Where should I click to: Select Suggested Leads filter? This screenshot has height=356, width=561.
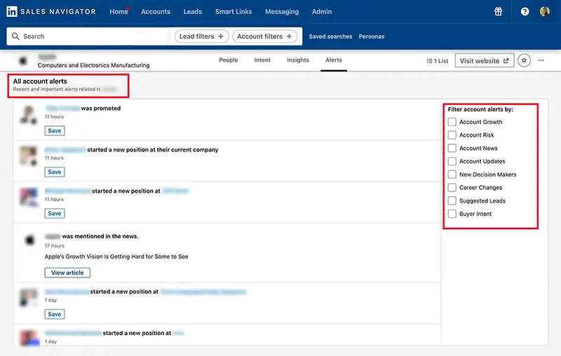tap(452, 200)
